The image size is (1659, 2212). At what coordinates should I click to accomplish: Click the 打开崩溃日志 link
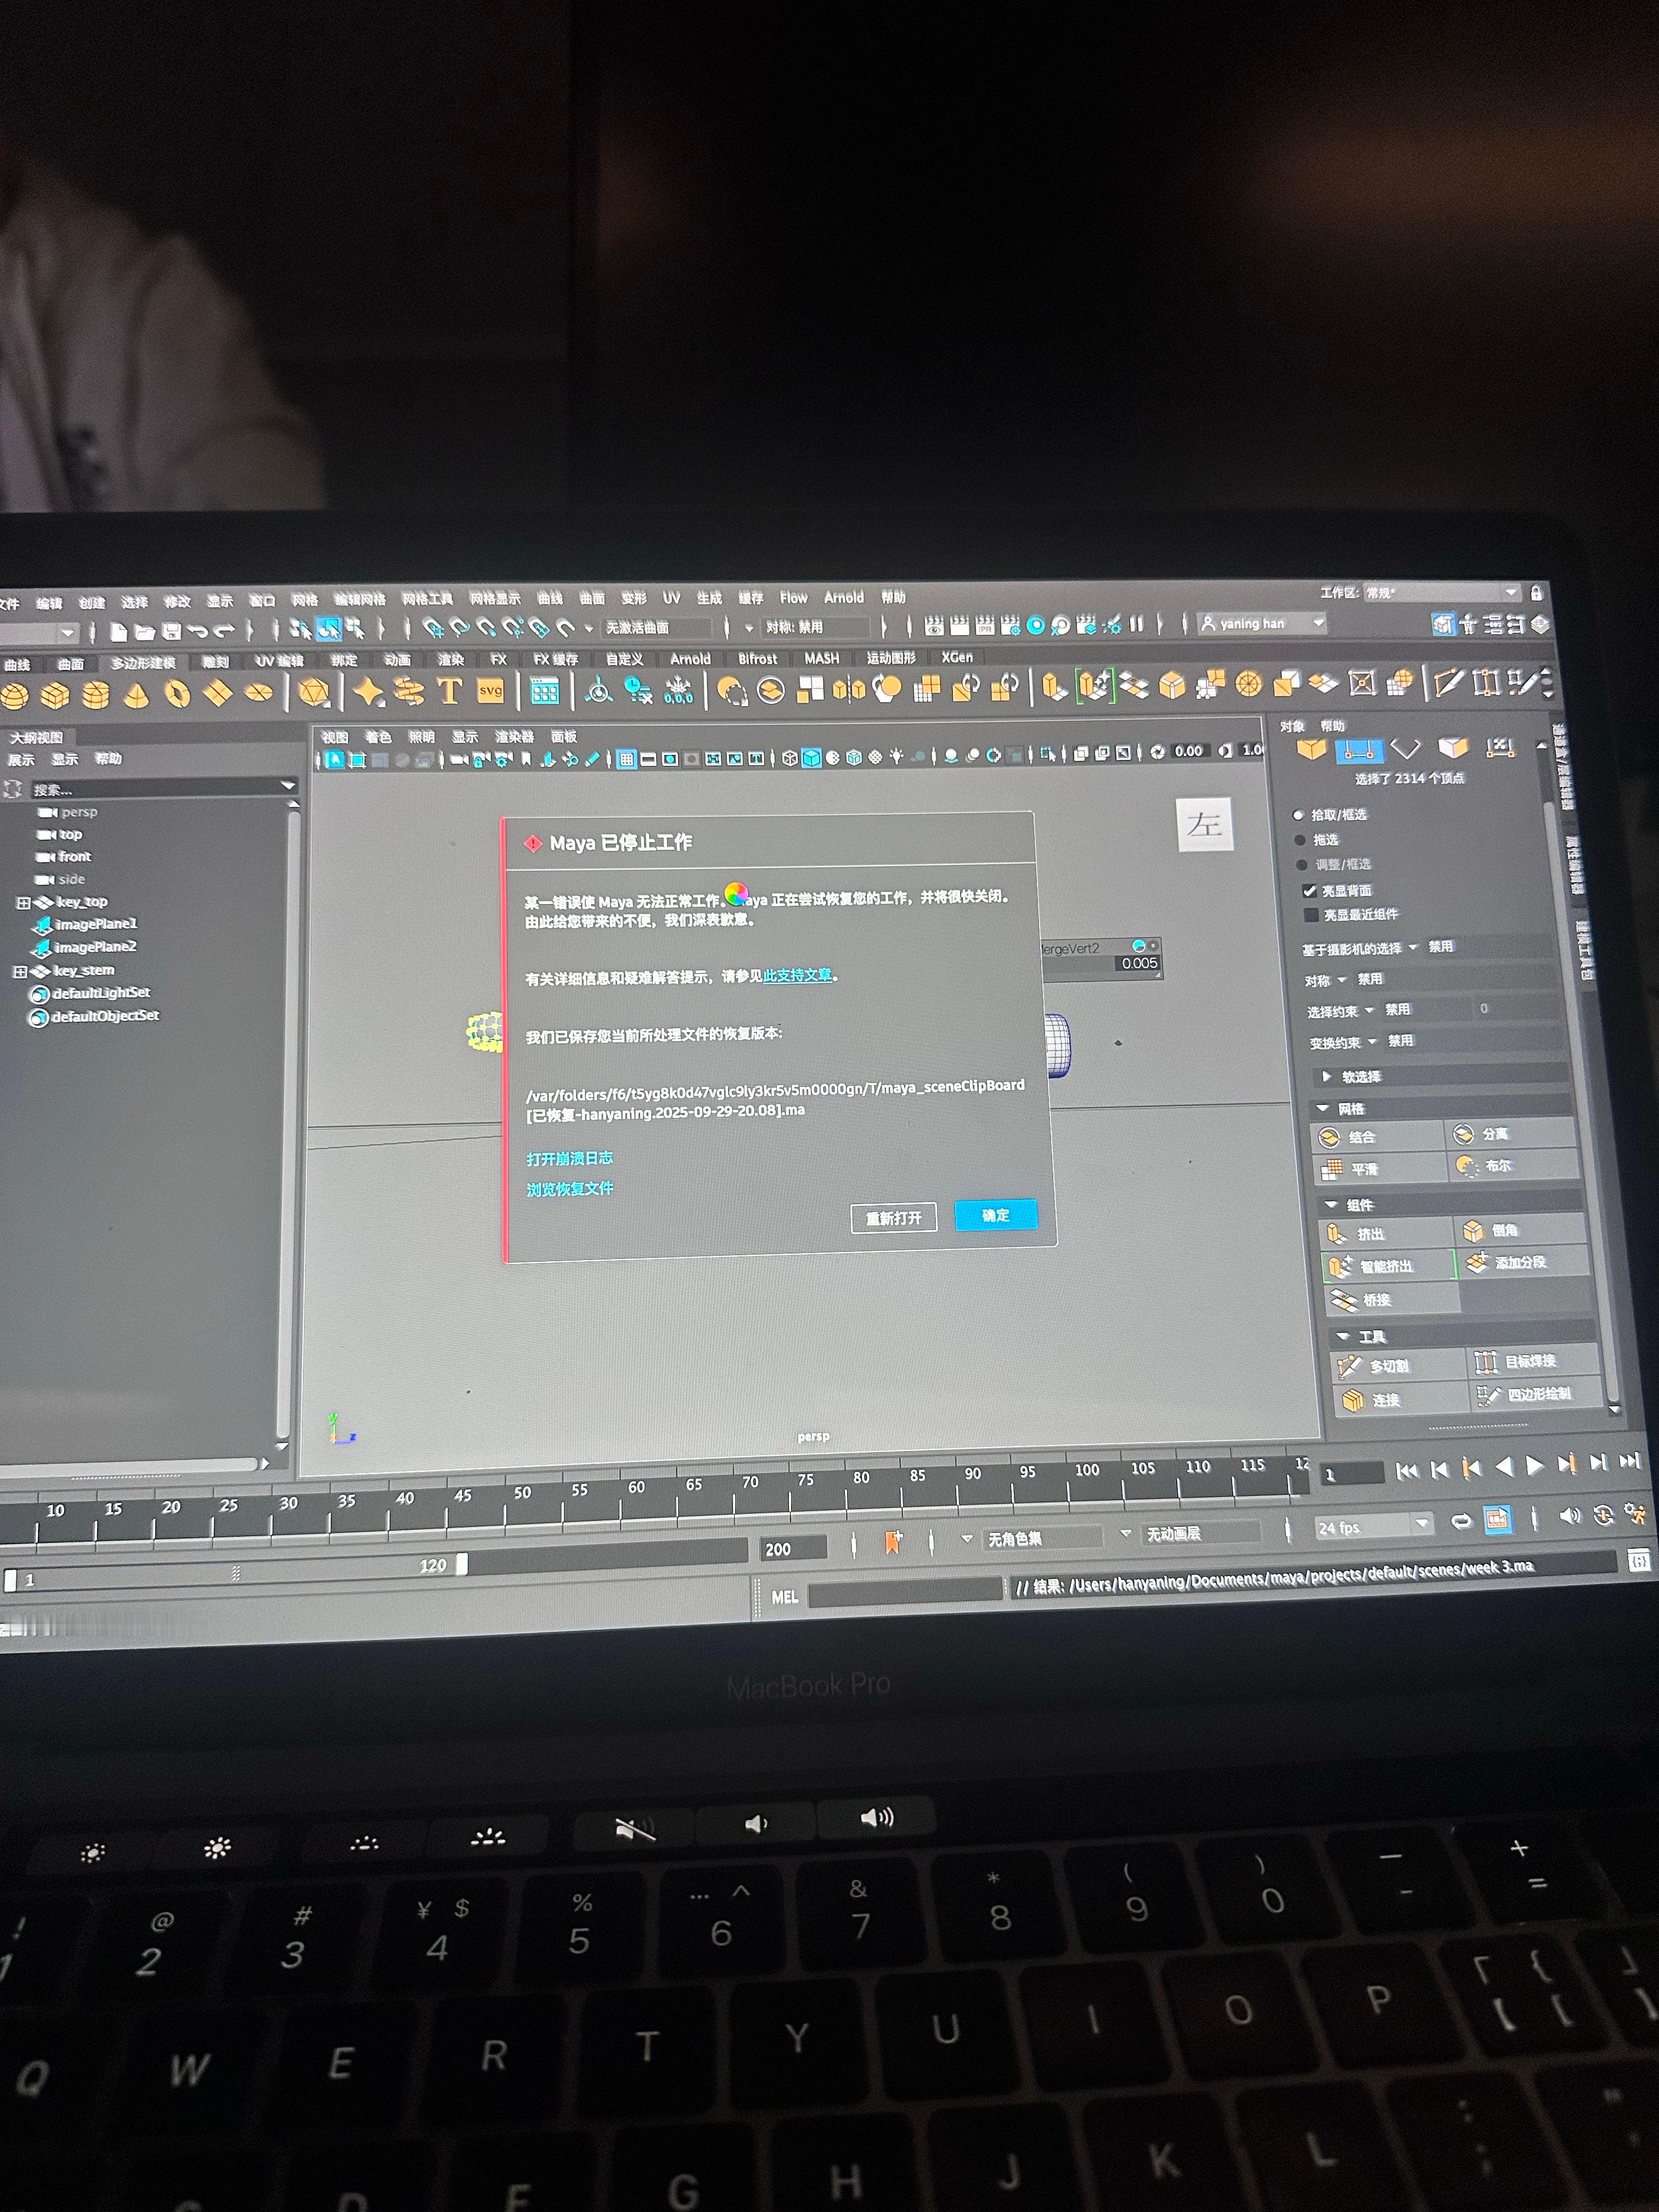point(569,1158)
